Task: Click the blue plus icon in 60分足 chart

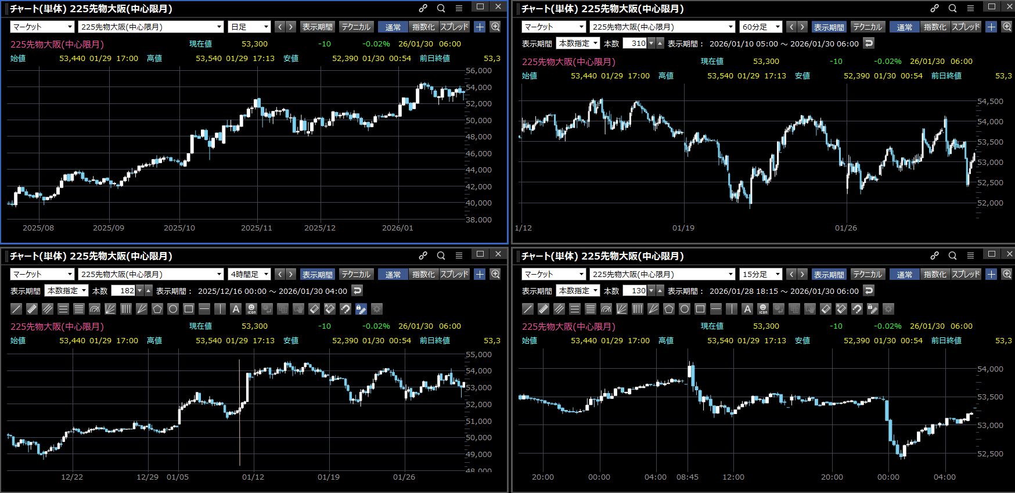Action: coord(991,27)
